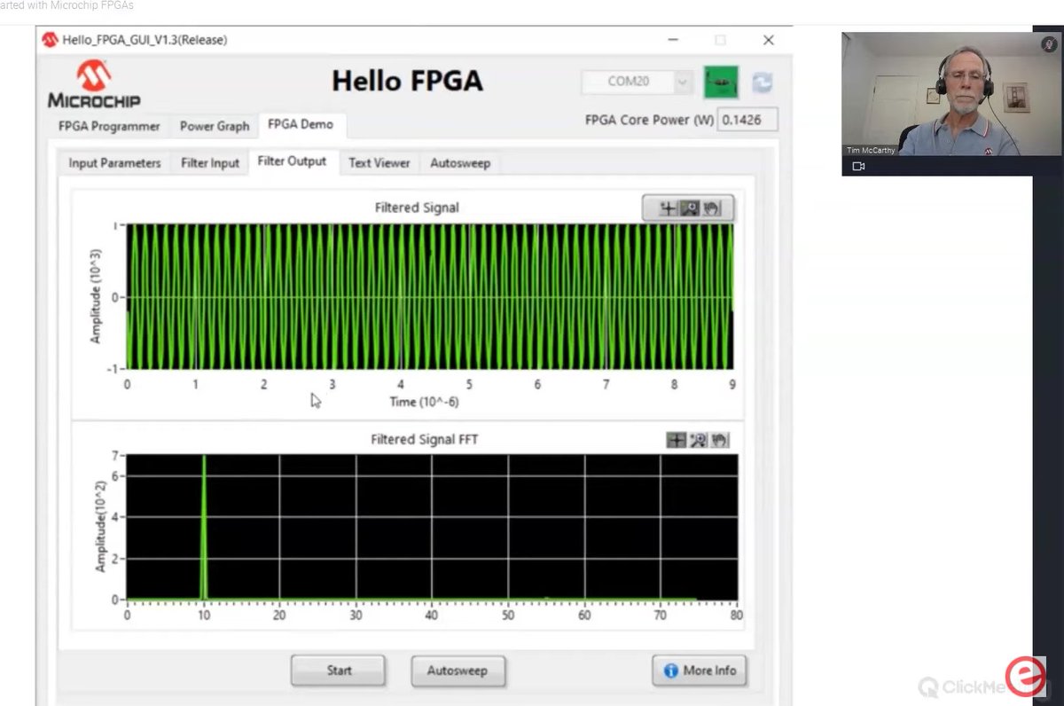The width and height of the screenshot is (1064, 706).
Task: Click the 'Time (10^-6)' axis label
Action: pyautogui.click(x=424, y=402)
